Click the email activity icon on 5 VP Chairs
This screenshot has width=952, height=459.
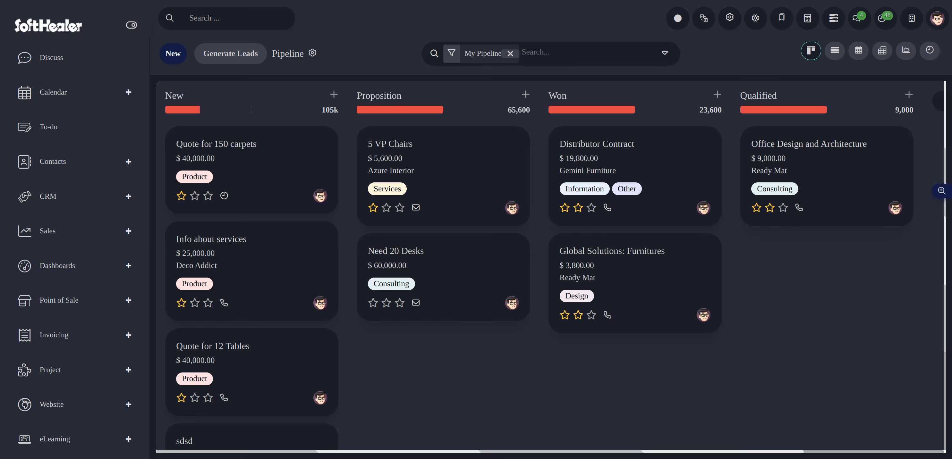(415, 207)
